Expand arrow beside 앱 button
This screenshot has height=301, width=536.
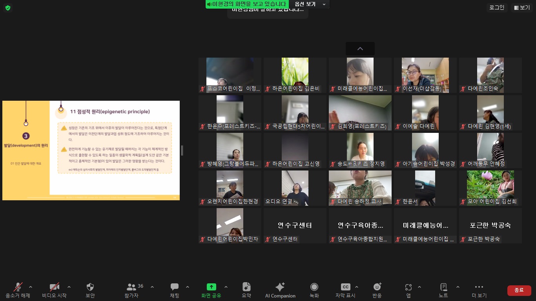click(419, 287)
